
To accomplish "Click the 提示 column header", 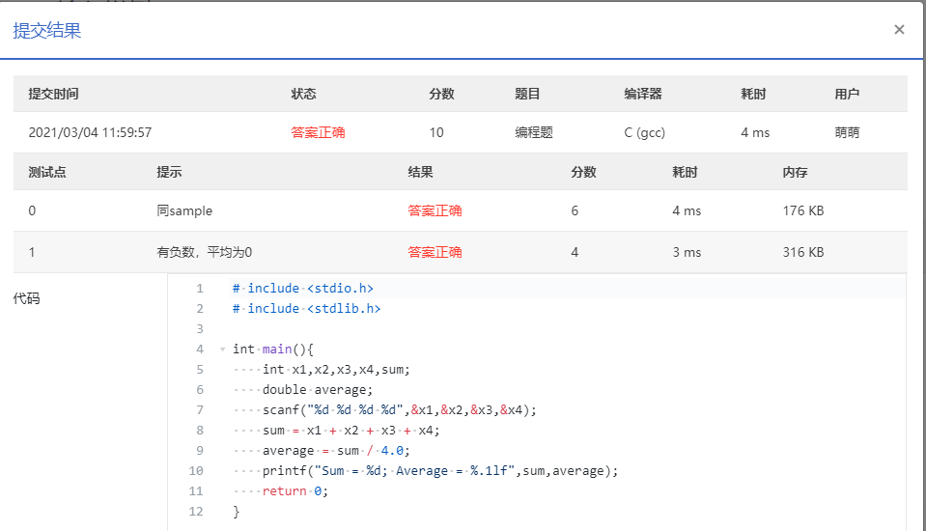I will (170, 173).
